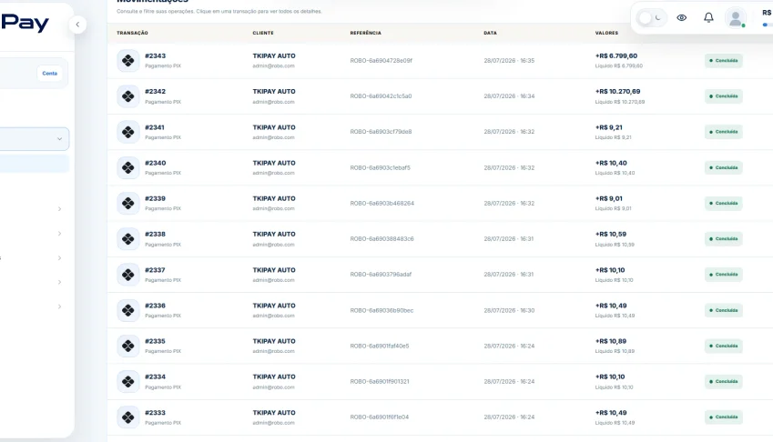Click Concluída status badge for #2337
773x442 pixels.
coord(723,274)
